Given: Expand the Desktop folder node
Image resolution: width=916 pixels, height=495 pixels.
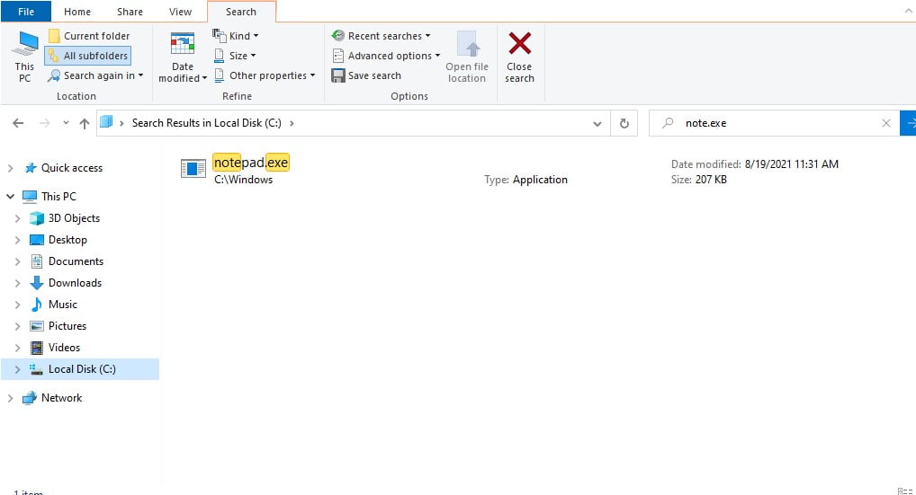Looking at the screenshot, I should point(17,240).
